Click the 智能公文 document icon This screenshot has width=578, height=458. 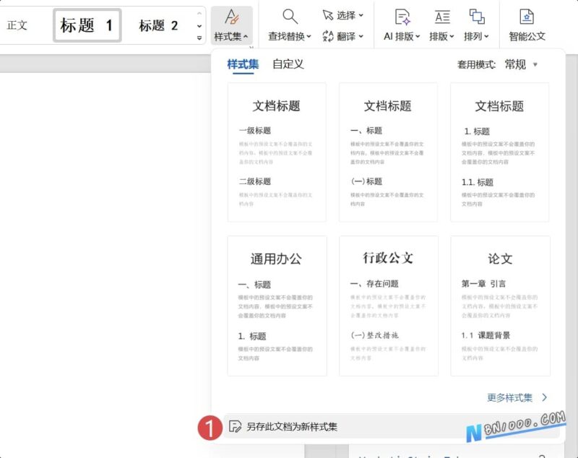[x=527, y=17]
